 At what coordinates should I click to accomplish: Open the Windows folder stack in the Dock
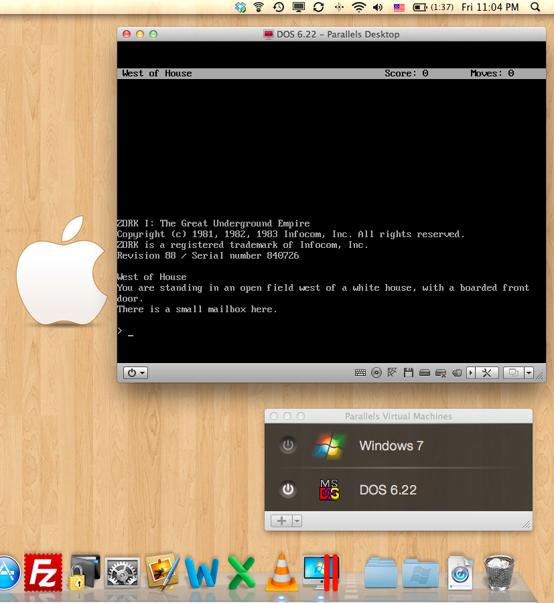[x=421, y=573]
